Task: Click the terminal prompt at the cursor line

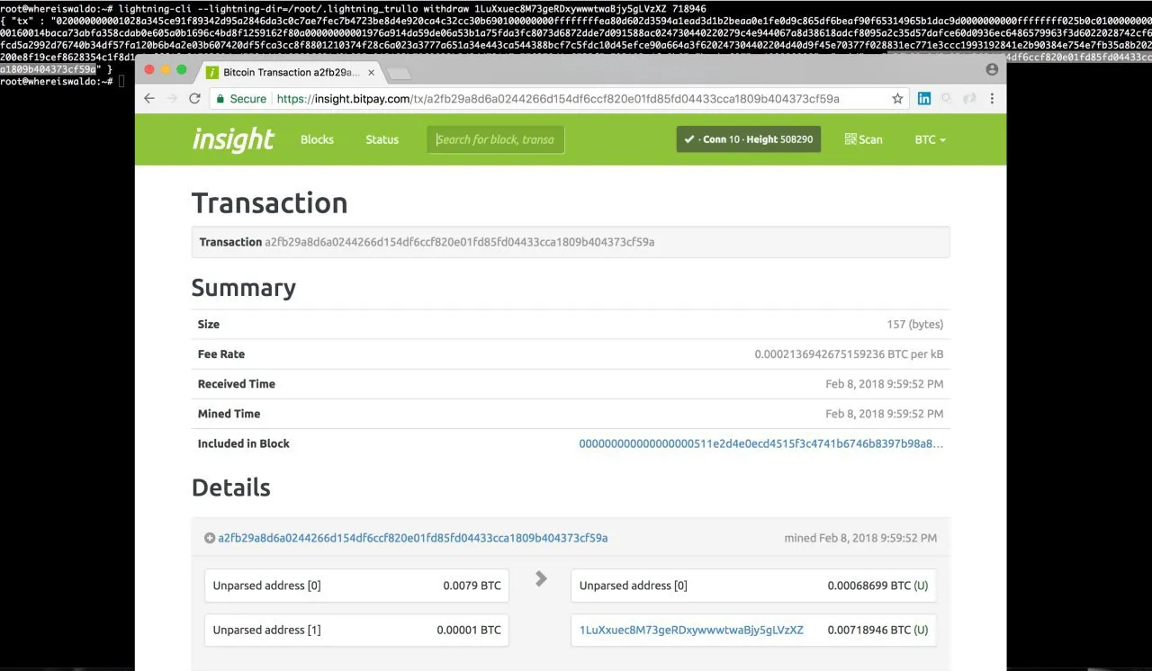Action: 62,81
